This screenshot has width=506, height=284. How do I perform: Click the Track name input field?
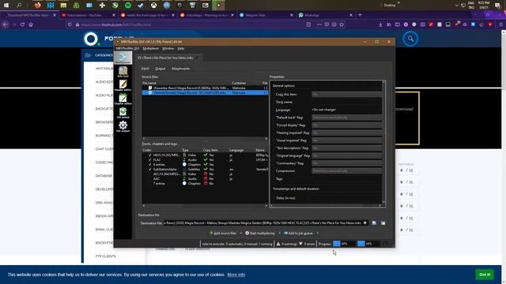point(346,102)
